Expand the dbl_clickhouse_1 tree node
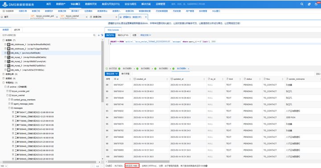This screenshot has width=321, height=168. tap(5, 44)
